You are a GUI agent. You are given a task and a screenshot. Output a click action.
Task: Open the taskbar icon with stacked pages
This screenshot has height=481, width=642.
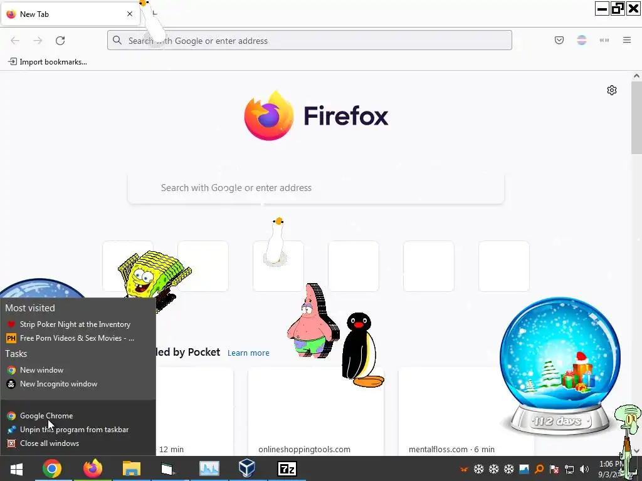(167, 468)
